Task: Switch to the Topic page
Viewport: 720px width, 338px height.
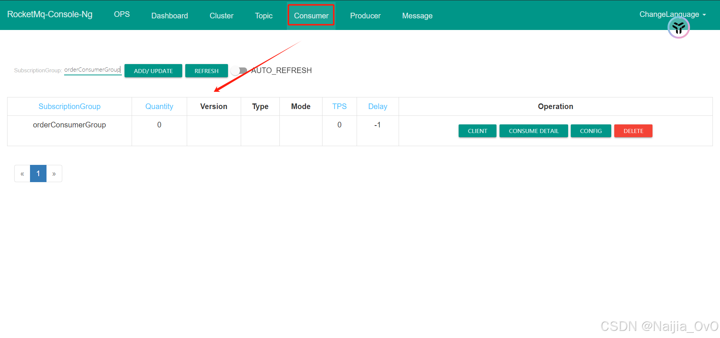Action: (264, 16)
